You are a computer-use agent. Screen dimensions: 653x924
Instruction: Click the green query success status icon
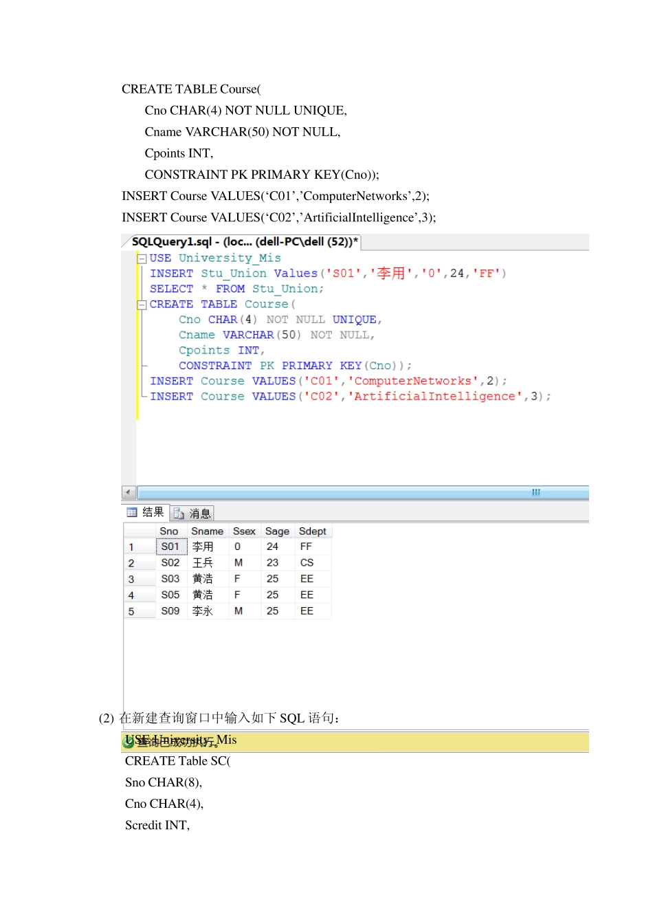click(129, 742)
